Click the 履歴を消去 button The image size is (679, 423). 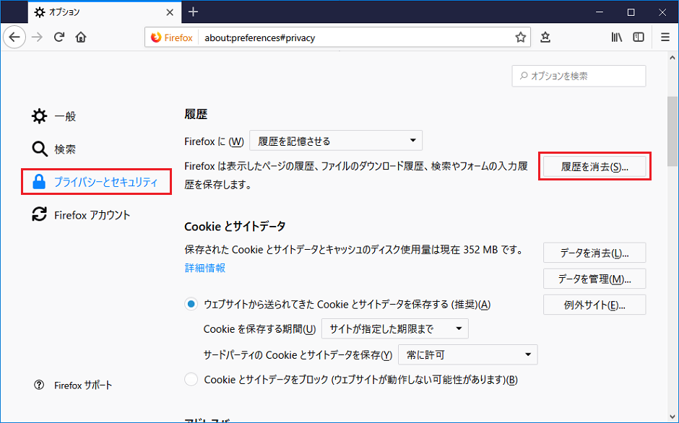pos(594,167)
